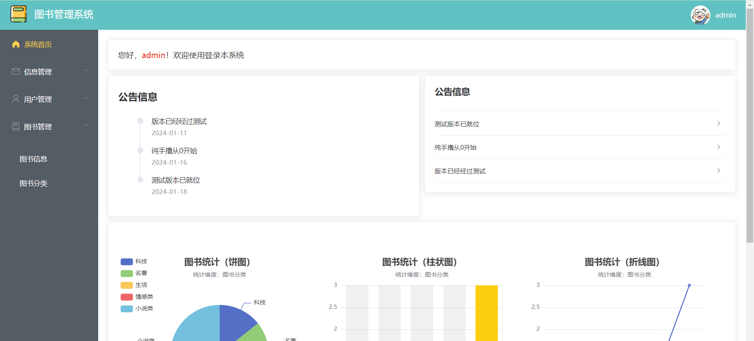Click the book icon for 图书管理

(16, 126)
